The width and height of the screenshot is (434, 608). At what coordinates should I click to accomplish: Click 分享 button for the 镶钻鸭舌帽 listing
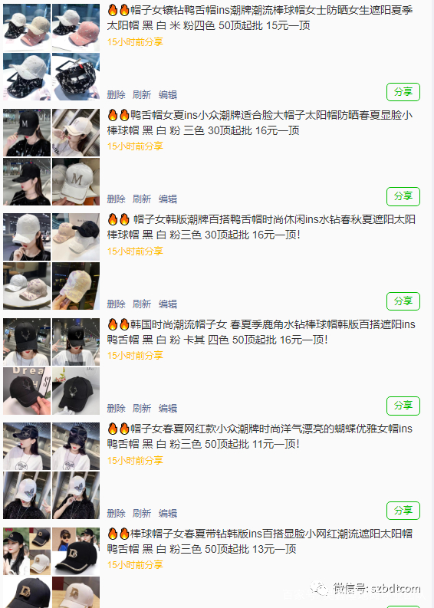point(403,92)
